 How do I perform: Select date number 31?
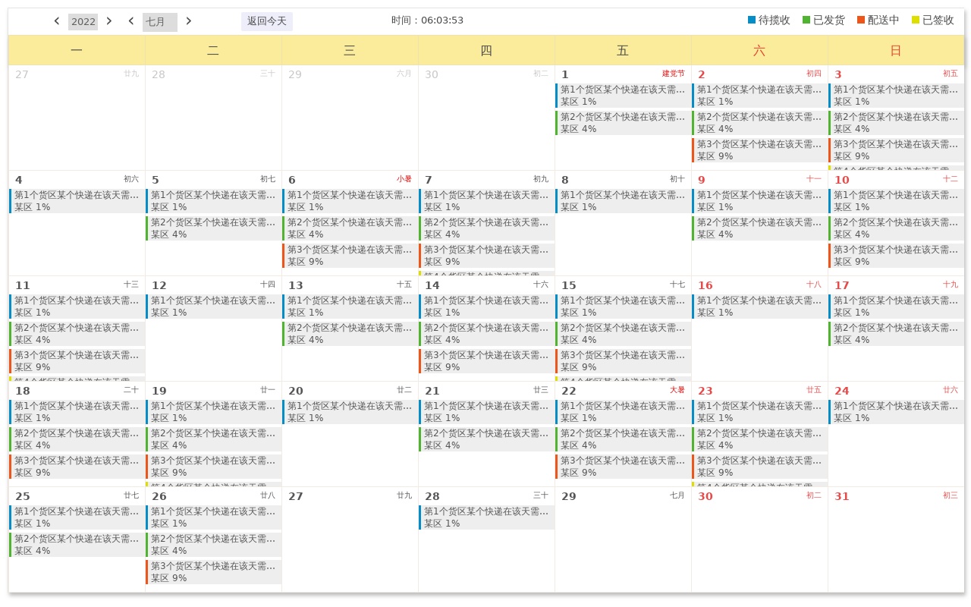coord(841,496)
